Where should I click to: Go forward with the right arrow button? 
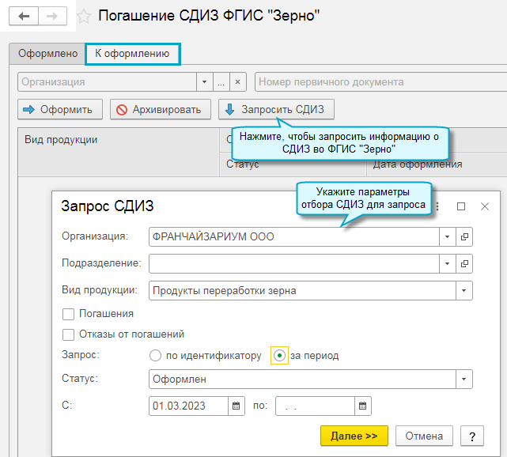click(x=52, y=16)
